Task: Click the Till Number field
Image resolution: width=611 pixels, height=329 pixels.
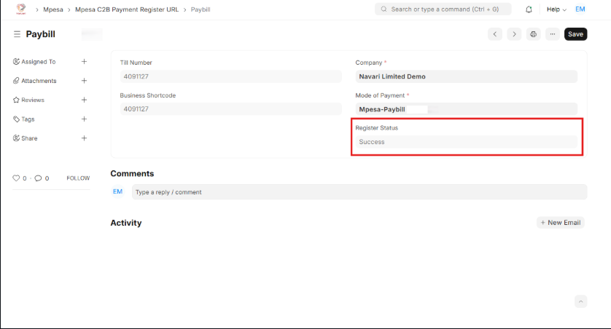Action: click(230, 76)
